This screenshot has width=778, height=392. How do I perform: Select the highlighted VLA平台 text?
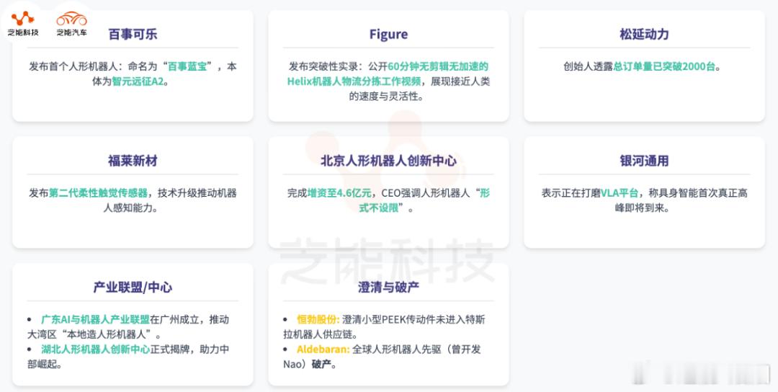(620, 193)
